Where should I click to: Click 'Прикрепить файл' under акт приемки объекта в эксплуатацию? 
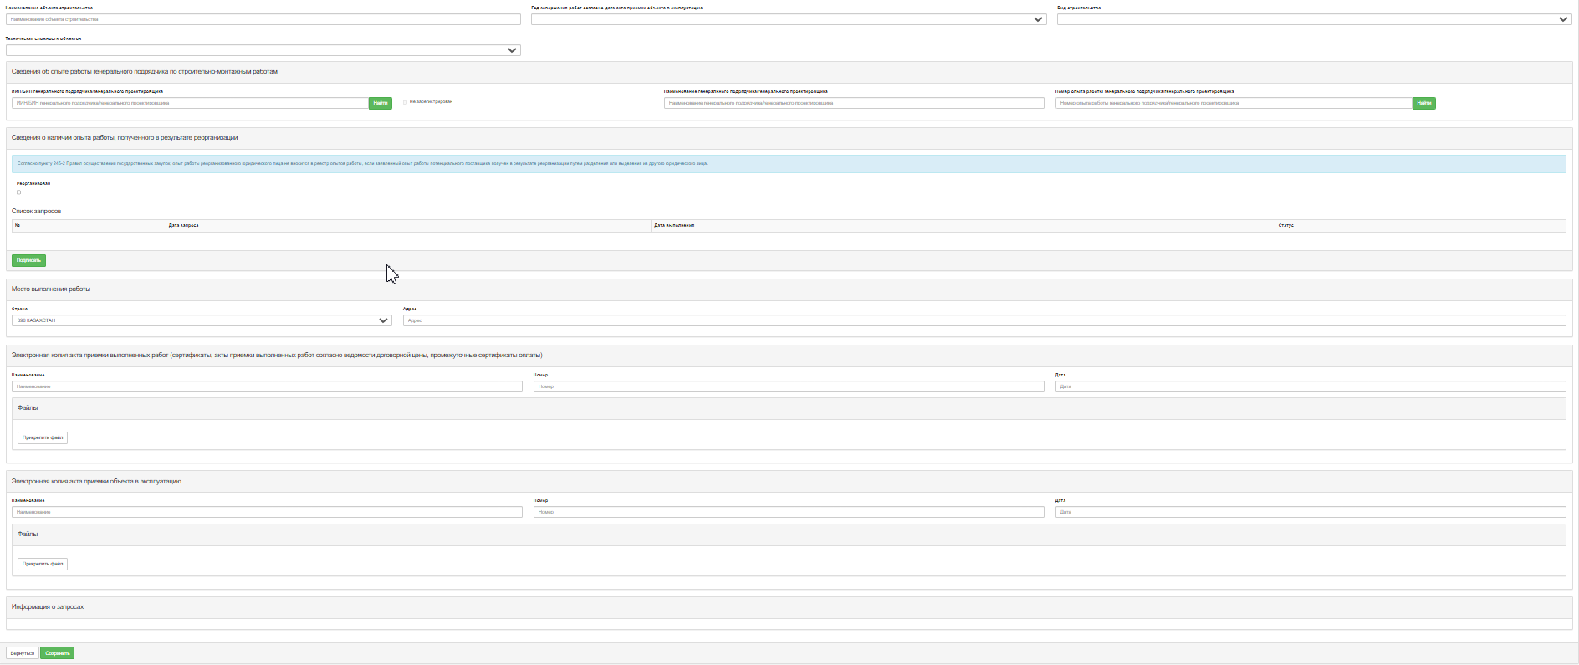coord(43,564)
